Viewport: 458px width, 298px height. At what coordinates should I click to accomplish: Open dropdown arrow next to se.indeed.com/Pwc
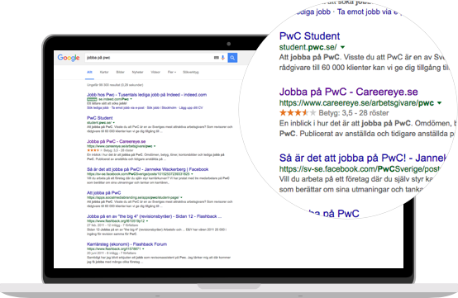(x=131, y=99)
